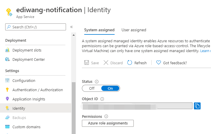Click the Application Insights bulb icon
Image resolution: width=211 pixels, height=134 pixels.
click(8, 99)
